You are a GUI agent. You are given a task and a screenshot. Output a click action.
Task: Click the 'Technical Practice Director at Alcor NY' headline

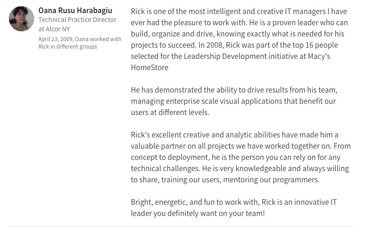click(77, 24)
